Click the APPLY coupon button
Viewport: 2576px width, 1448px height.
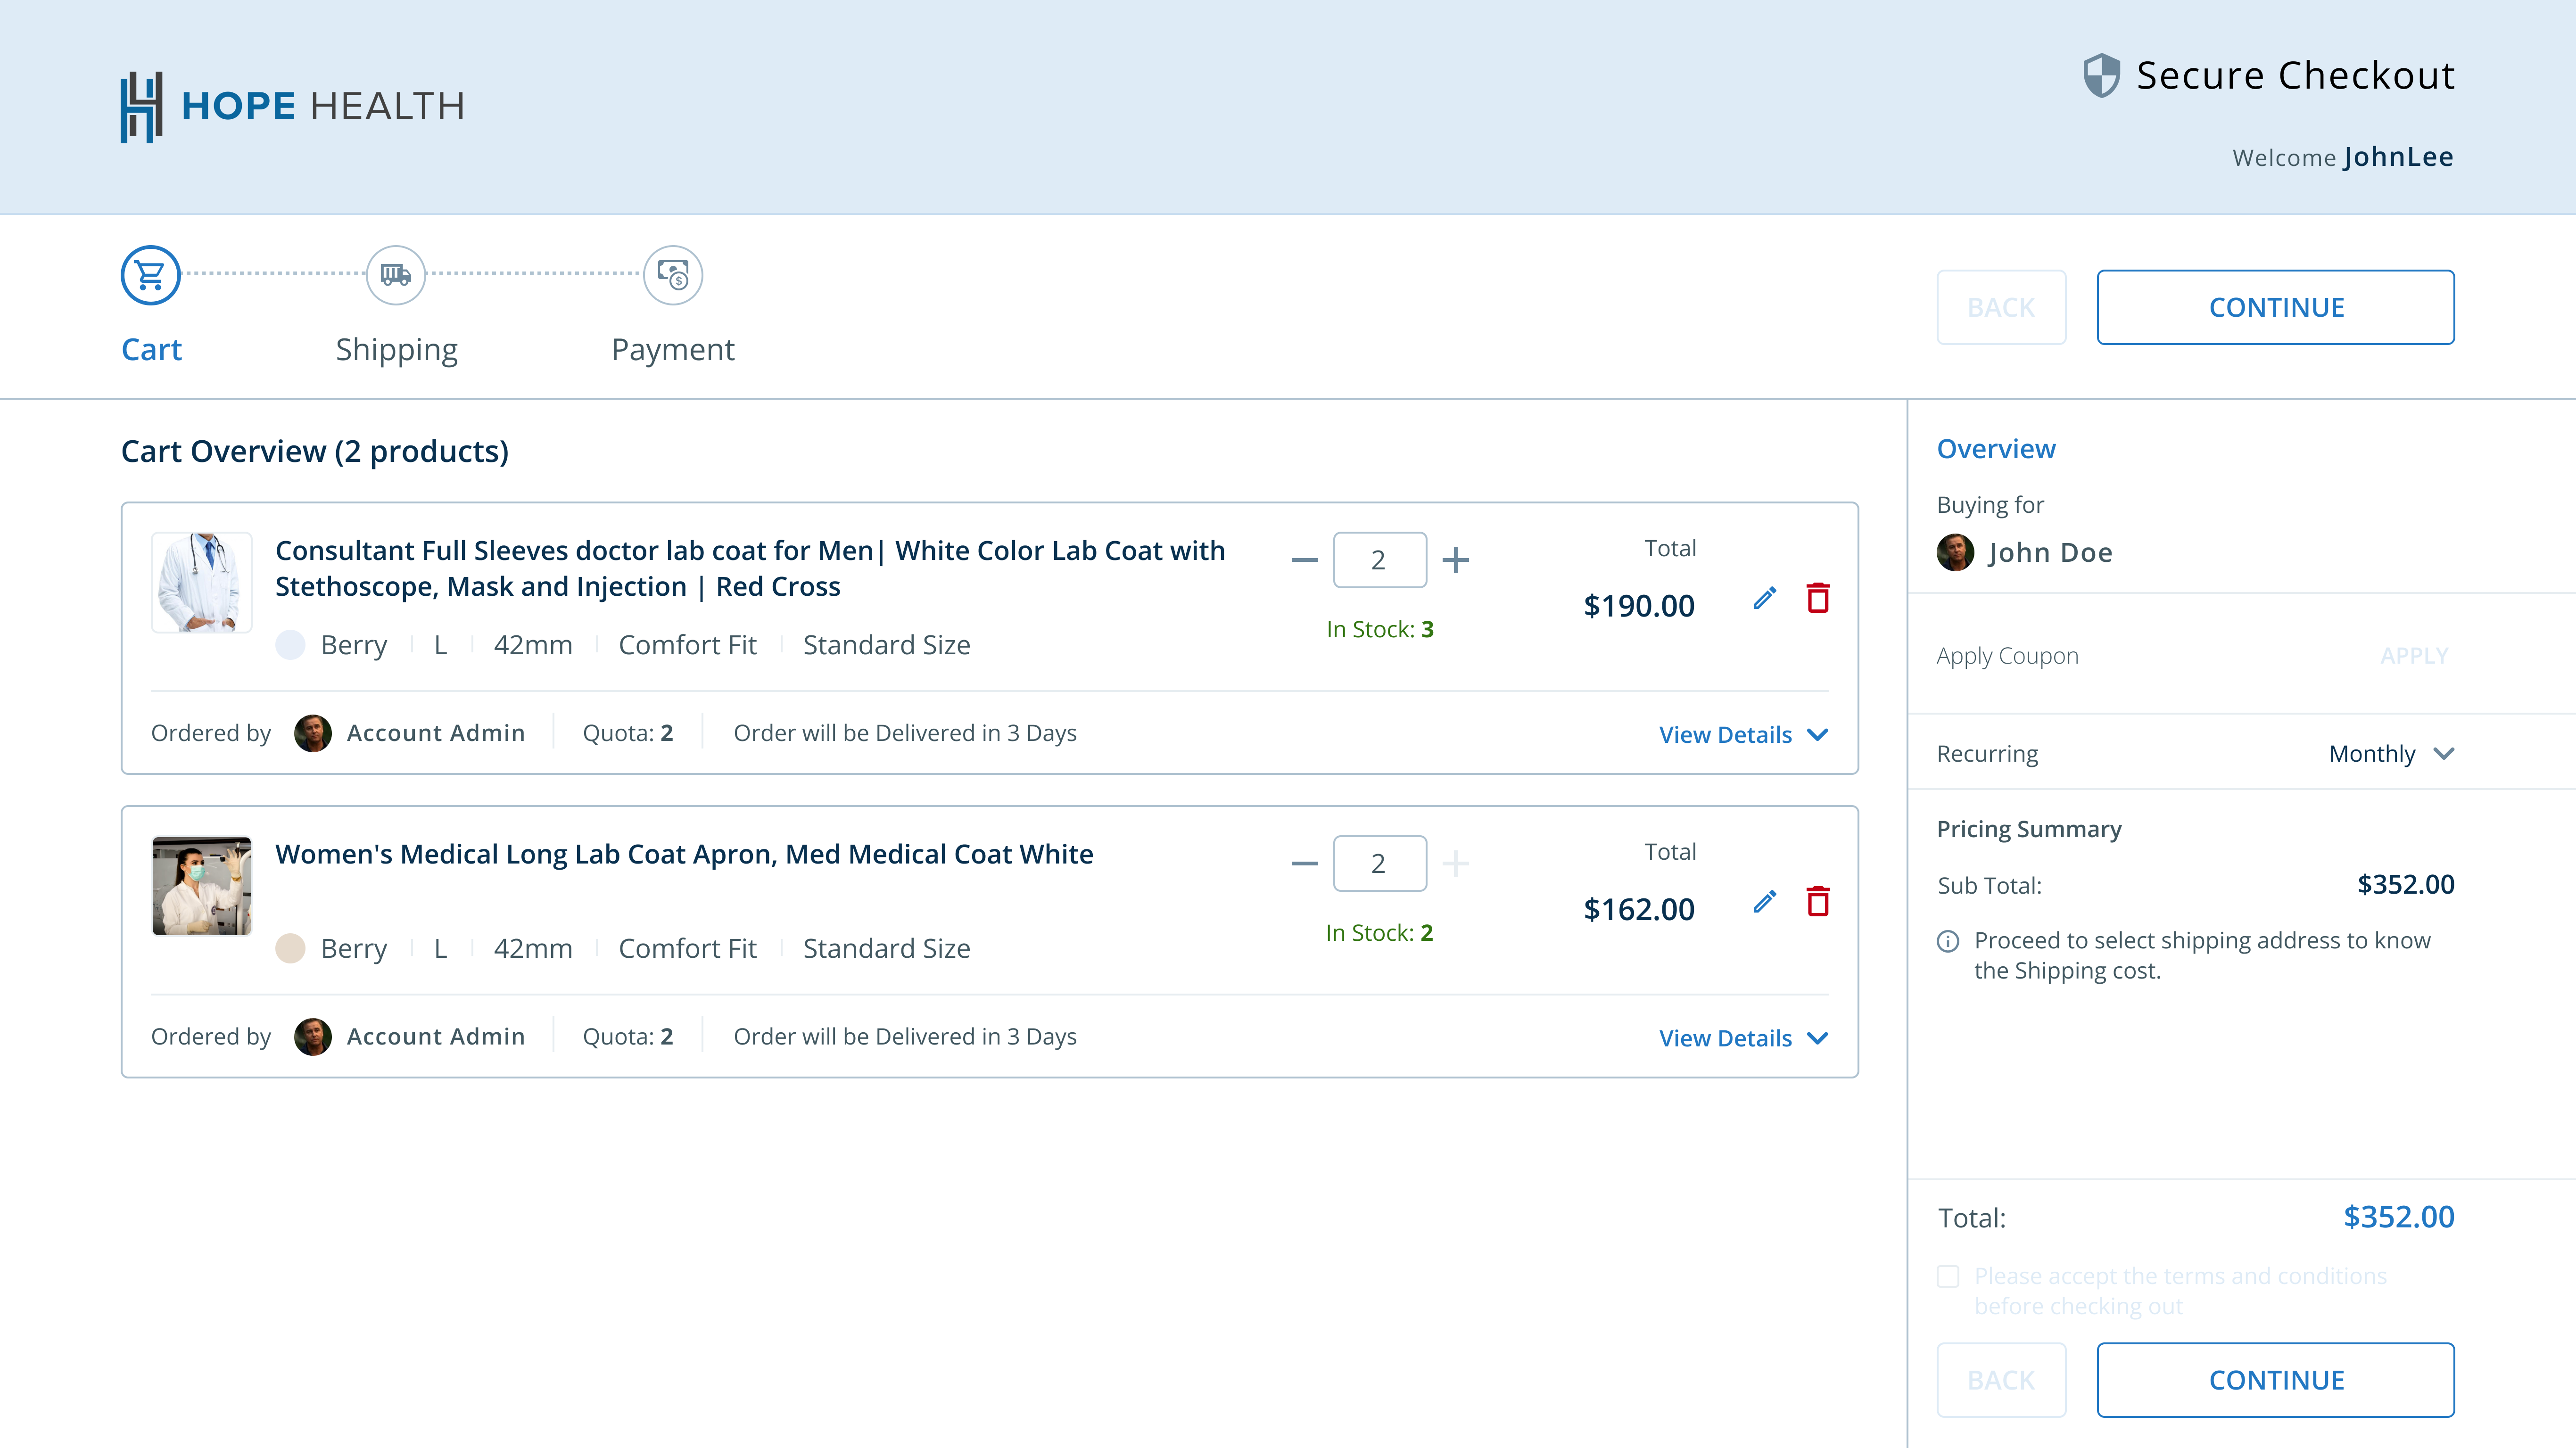(x=2414, y=656)
